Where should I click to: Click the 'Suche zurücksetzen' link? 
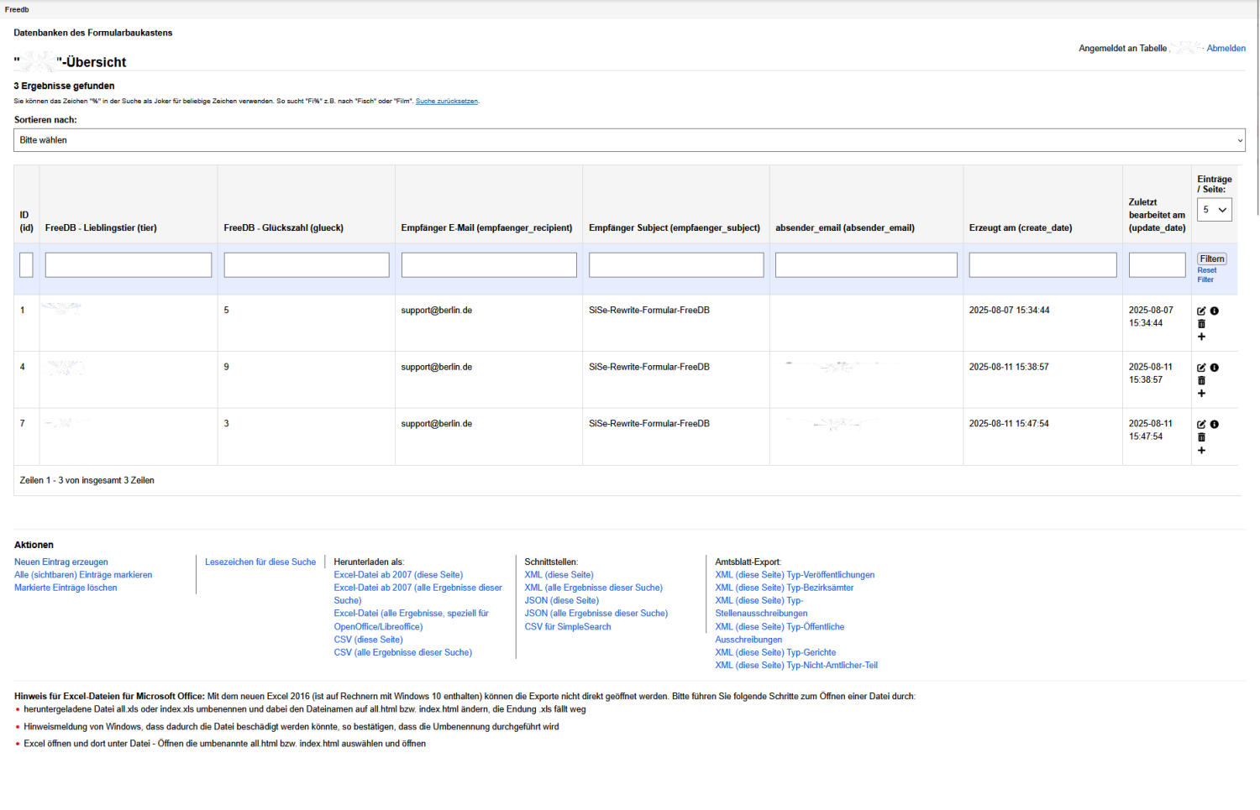click(x=446, y=102)
